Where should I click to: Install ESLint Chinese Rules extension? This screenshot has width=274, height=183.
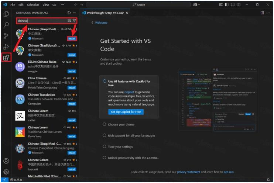[72, 72]
